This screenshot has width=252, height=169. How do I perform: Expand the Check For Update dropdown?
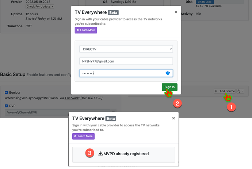click(x=40, y=7)
